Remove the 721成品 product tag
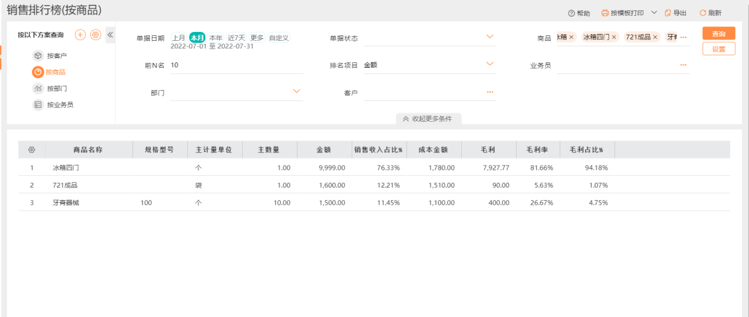This screenshot has height=317, width=749. [655, 37]
